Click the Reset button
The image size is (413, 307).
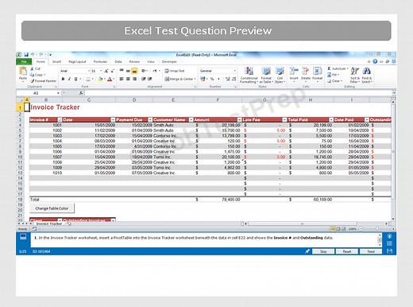[x=347, y=251]
